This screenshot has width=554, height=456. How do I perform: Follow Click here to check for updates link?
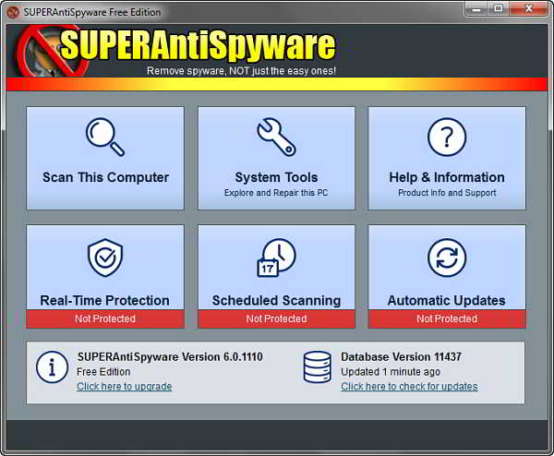click(x=409, y=387)
